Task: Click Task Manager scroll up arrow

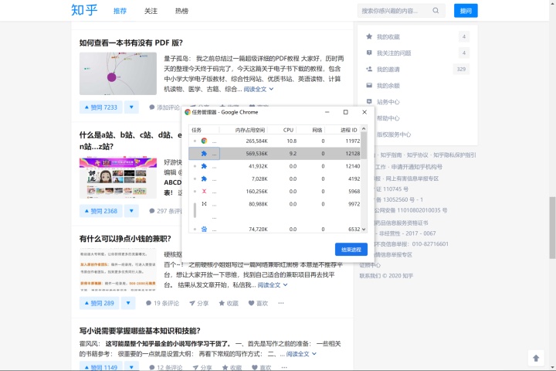Action: pyautogui.click(x=364, y=128)
